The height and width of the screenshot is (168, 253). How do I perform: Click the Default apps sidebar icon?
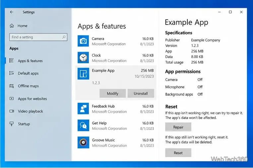[x=12, y=73]
